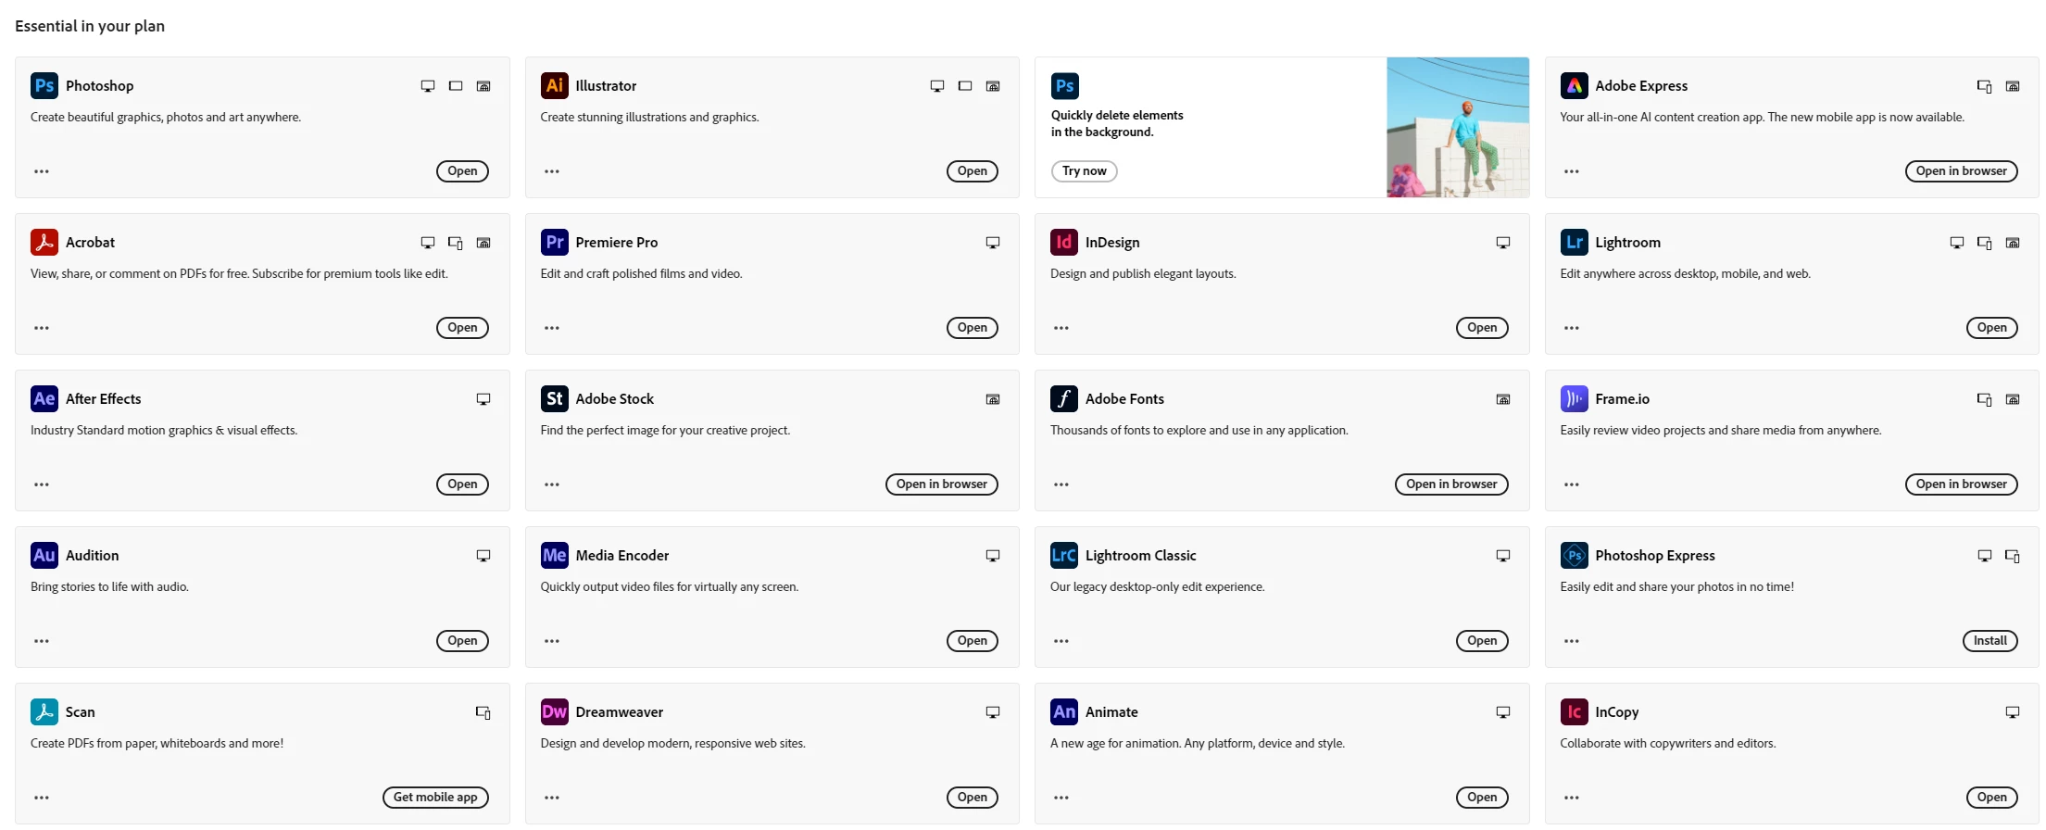Open the more options menu for Illustrator
Image resolution: width=2046 pixels, height=830 pixels.
[x=552, y=171]
